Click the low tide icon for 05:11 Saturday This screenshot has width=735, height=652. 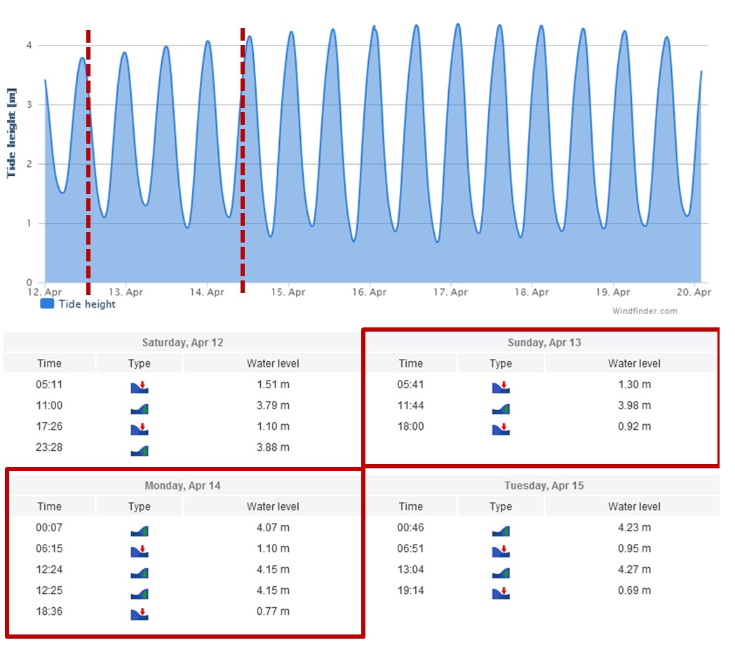click(140, 387)
